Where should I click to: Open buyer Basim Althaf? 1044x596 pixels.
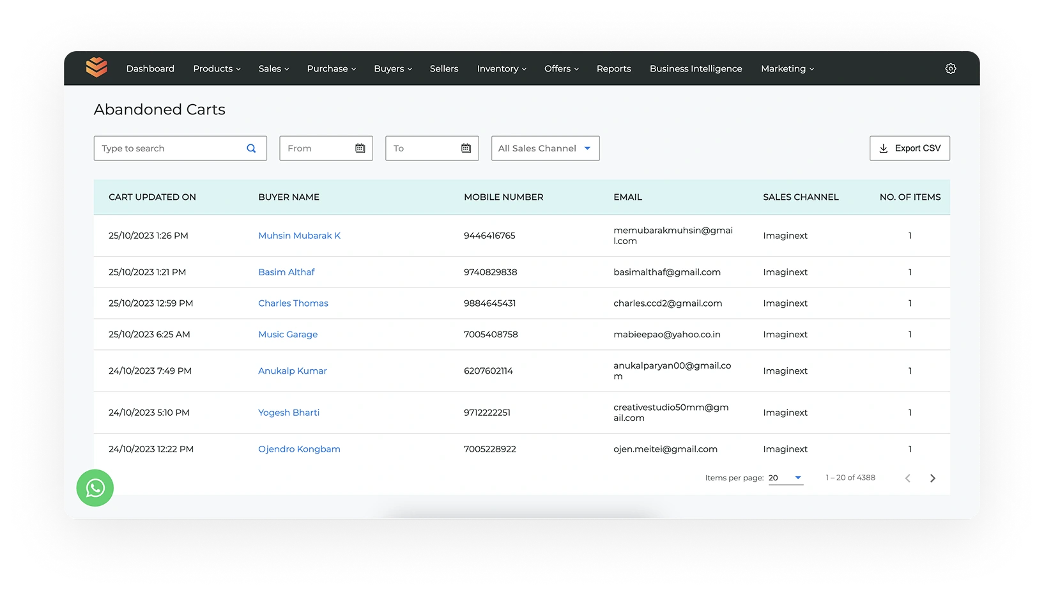coord(286,272)
